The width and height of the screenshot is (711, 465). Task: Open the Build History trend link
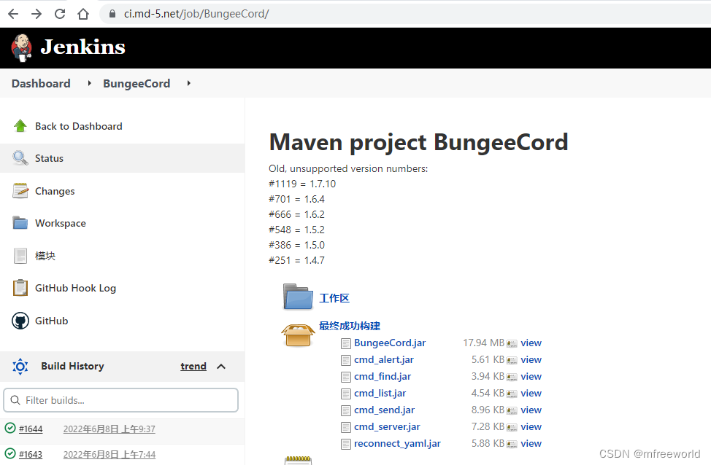click(193, 366)
